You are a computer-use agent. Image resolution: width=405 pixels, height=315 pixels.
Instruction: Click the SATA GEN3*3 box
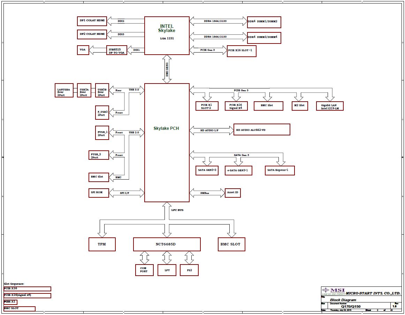tap(207, 171)
